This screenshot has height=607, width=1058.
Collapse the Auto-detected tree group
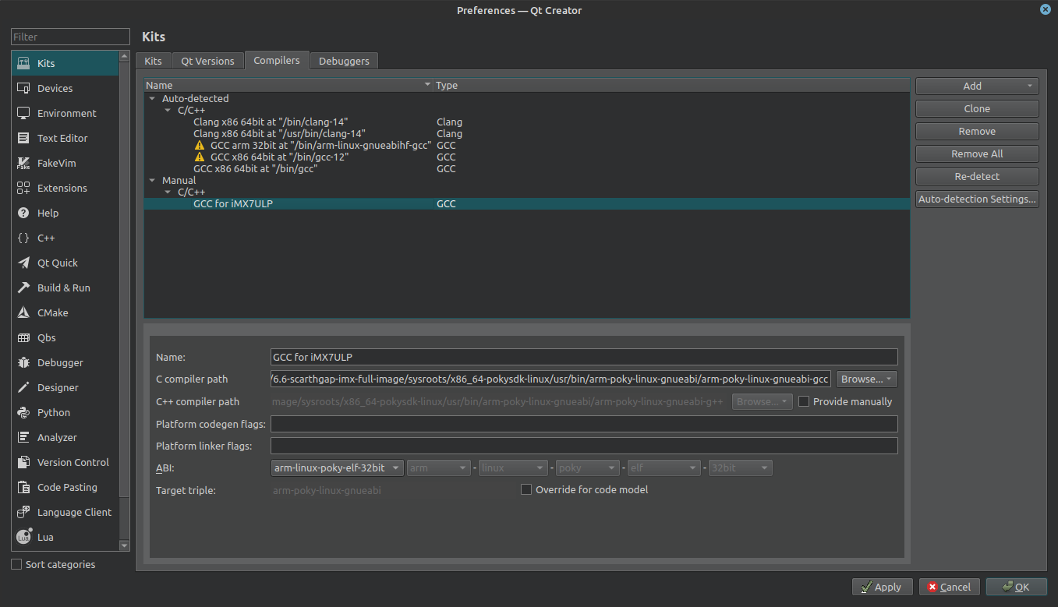(x=151, y=99)
